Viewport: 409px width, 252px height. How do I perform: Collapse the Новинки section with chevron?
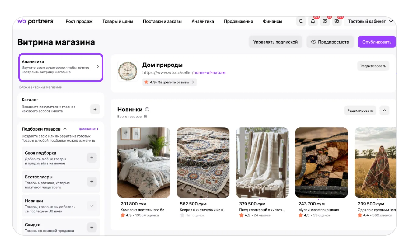click(x=384, y=110)
